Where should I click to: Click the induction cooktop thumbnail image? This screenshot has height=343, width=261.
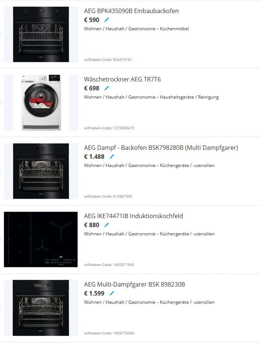(41, 240)
